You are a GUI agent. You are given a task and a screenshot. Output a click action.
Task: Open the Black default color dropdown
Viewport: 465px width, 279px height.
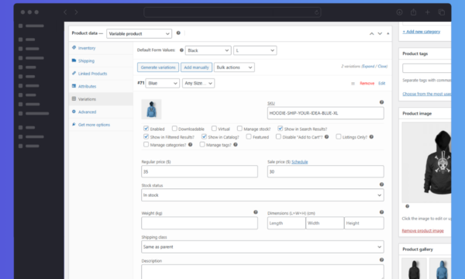tap(208, 50)
